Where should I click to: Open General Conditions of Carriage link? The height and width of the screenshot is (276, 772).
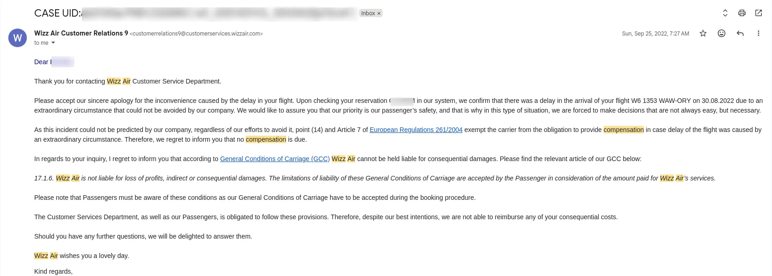tap(275, 159)
